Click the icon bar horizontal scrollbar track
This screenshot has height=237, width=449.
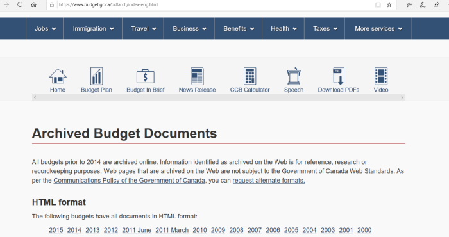click(x=219, y=97)
